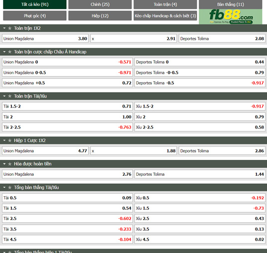Choose Tài 1.5 at 0.54
This screenshot has height=253, width=267.
click(x=67, y=208)
